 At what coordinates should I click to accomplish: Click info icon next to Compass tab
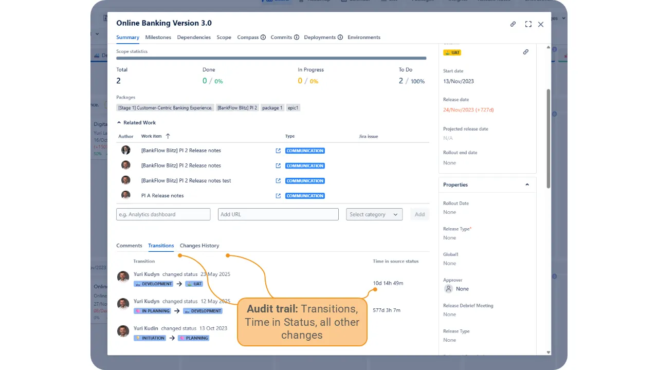click(x=263, y=38)
